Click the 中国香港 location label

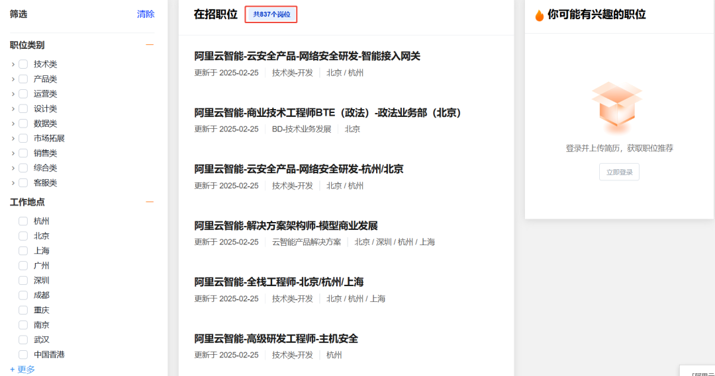tap(49, 355)
